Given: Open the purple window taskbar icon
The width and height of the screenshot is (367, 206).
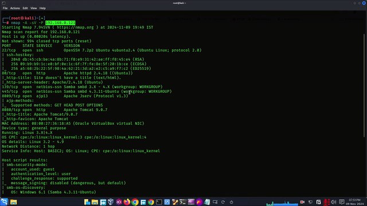Looking at the screenshot, I should tap(191, 202).
